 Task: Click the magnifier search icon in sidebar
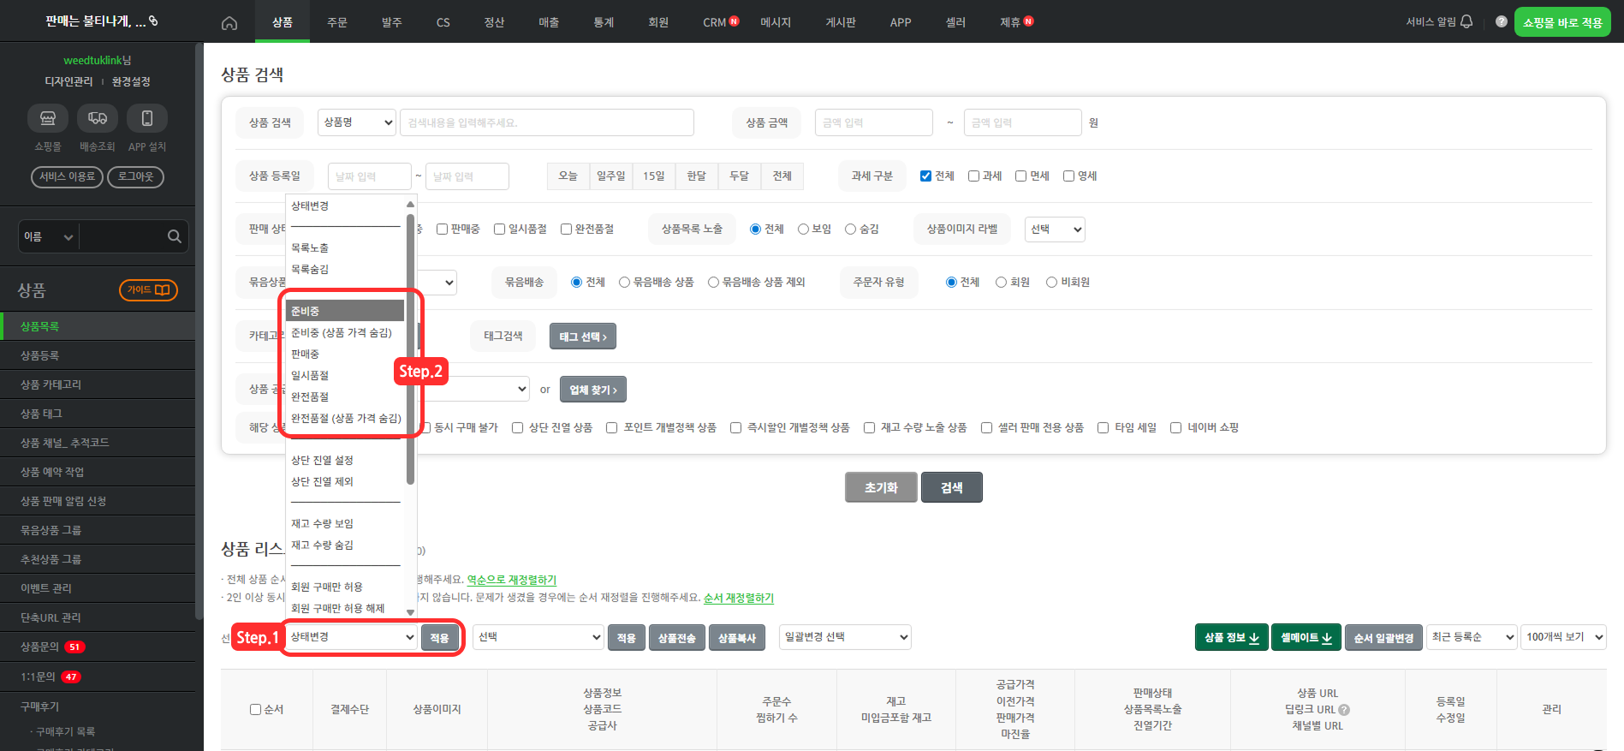click(x=174, y=236)
